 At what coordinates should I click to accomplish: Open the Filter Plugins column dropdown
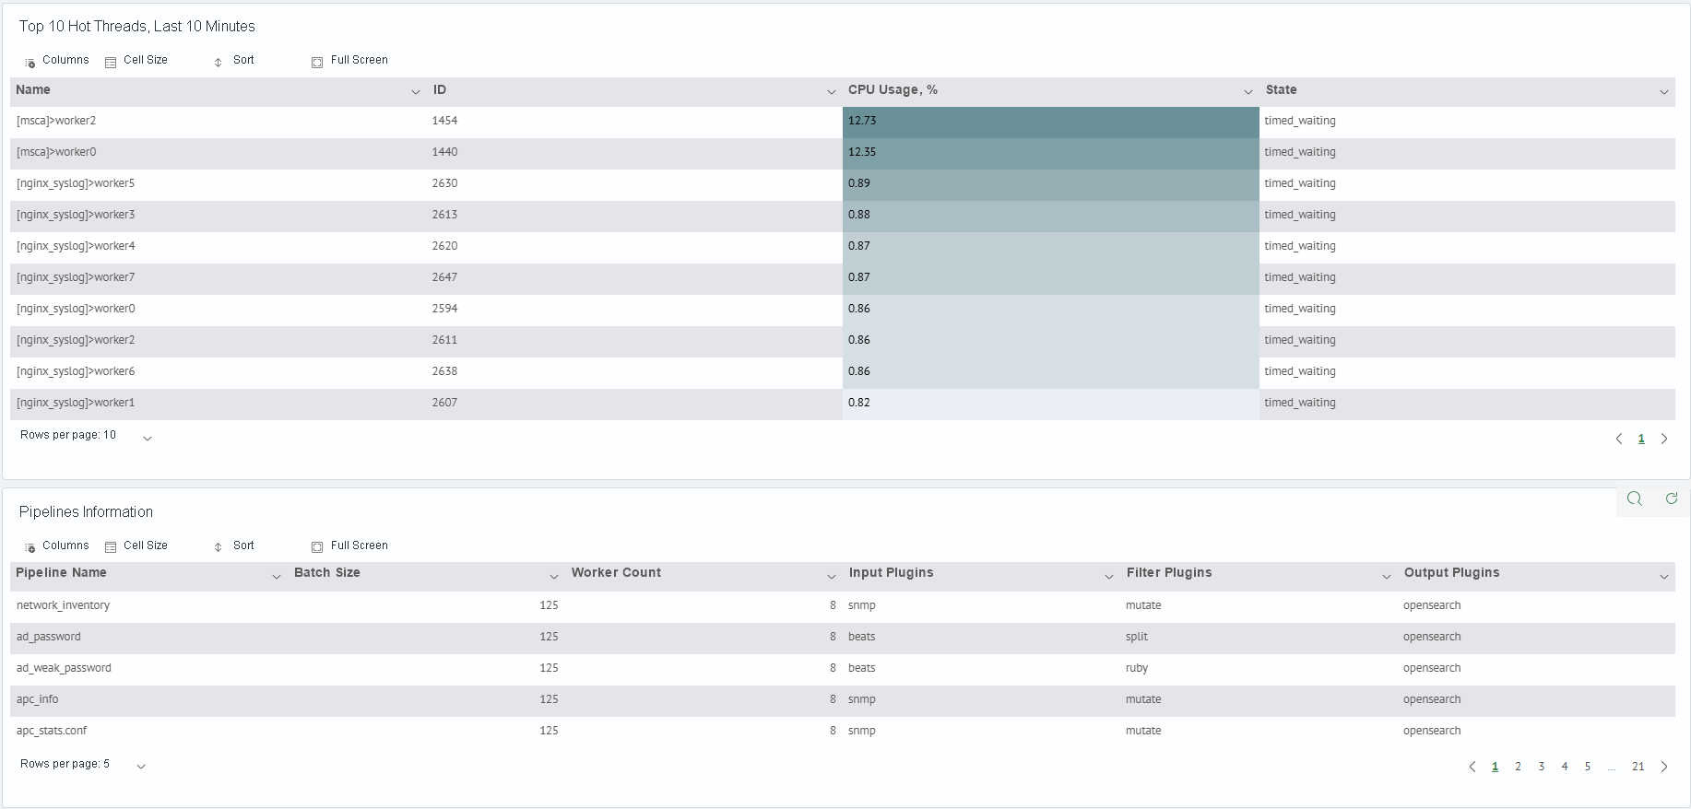coord(1386,577)
